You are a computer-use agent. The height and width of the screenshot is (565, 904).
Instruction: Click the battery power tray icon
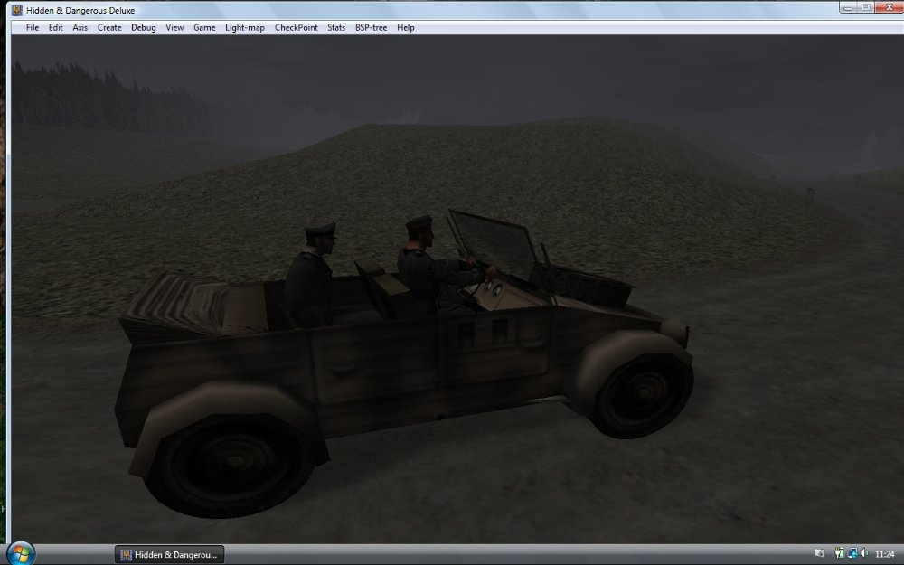coord(840,553)
